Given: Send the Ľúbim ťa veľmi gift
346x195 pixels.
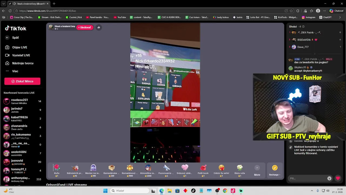Looking at the screenshot, I should pyautogui.click(x=221, y=171).
